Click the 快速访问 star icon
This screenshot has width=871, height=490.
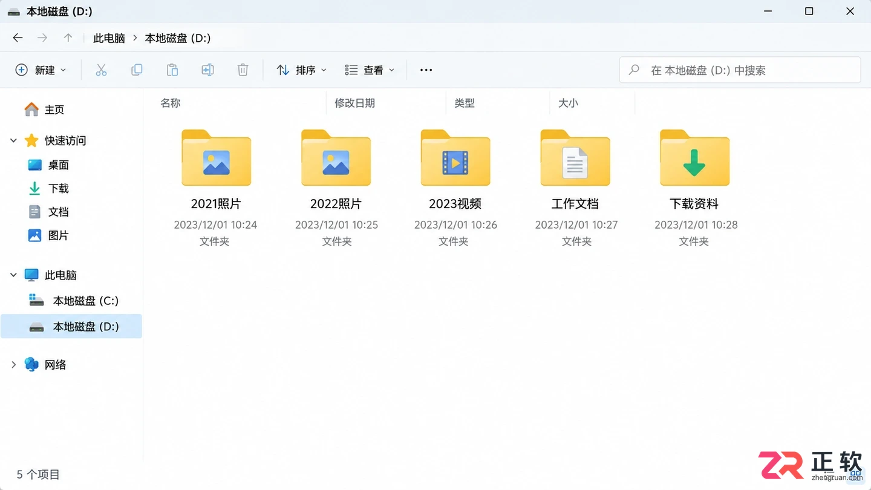click(31, 140)
